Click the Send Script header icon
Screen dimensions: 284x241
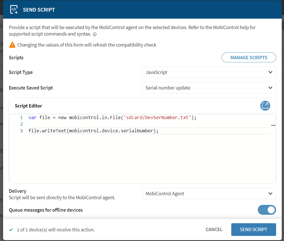point(14,10)
